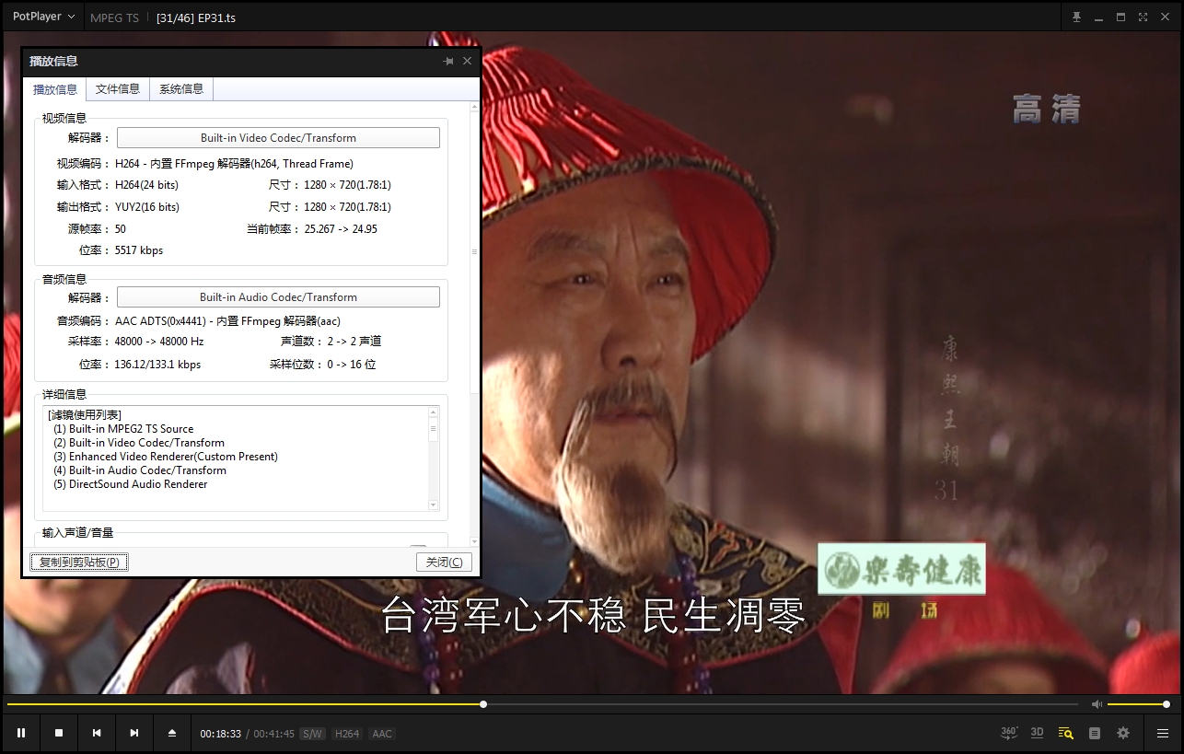Toggle the 360° video mode icon

[x=1009, y=733]
